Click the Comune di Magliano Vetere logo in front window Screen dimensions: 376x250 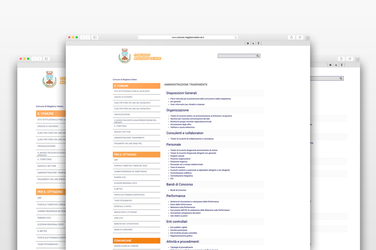(x=139, y=56)
